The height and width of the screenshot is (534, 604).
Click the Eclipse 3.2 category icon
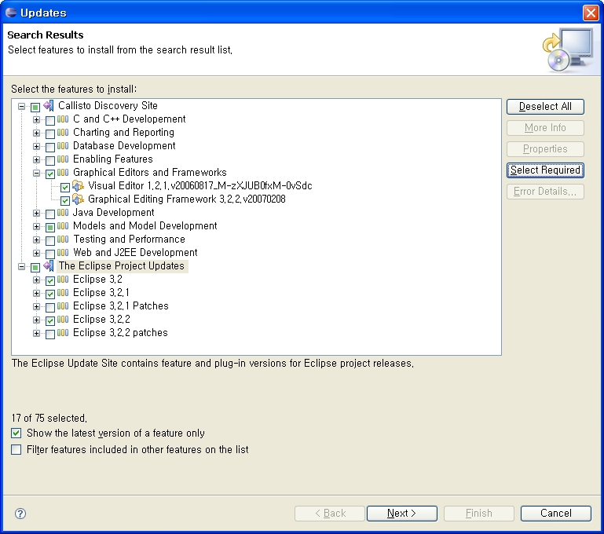63,279
